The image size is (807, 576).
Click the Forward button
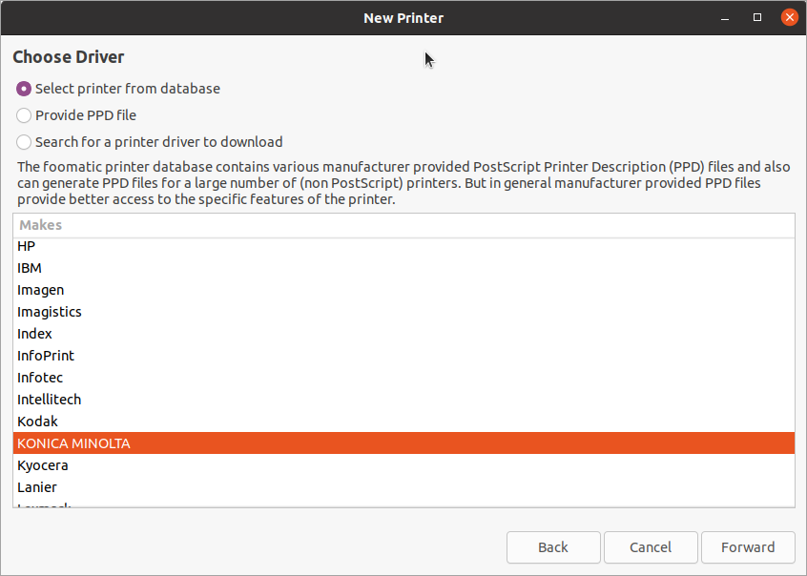(x=748, y=547)
